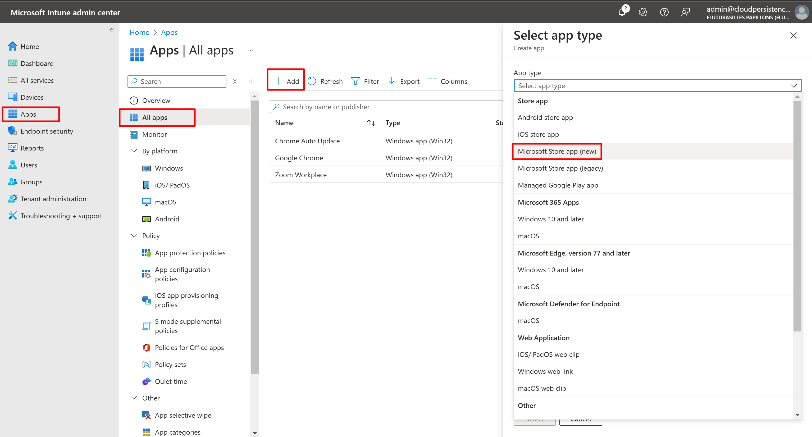Image resolution: width=812 pixels, height=437 pixels.
Task: Click the iOS/iPadOS device icon
Action: [146, 185]
